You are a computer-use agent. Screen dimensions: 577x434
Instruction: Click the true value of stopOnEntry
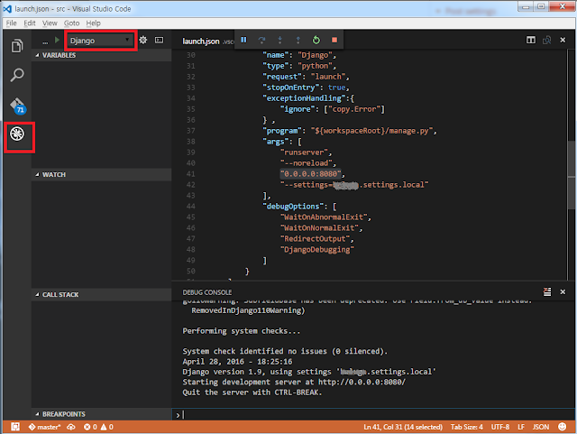(336, 88)
